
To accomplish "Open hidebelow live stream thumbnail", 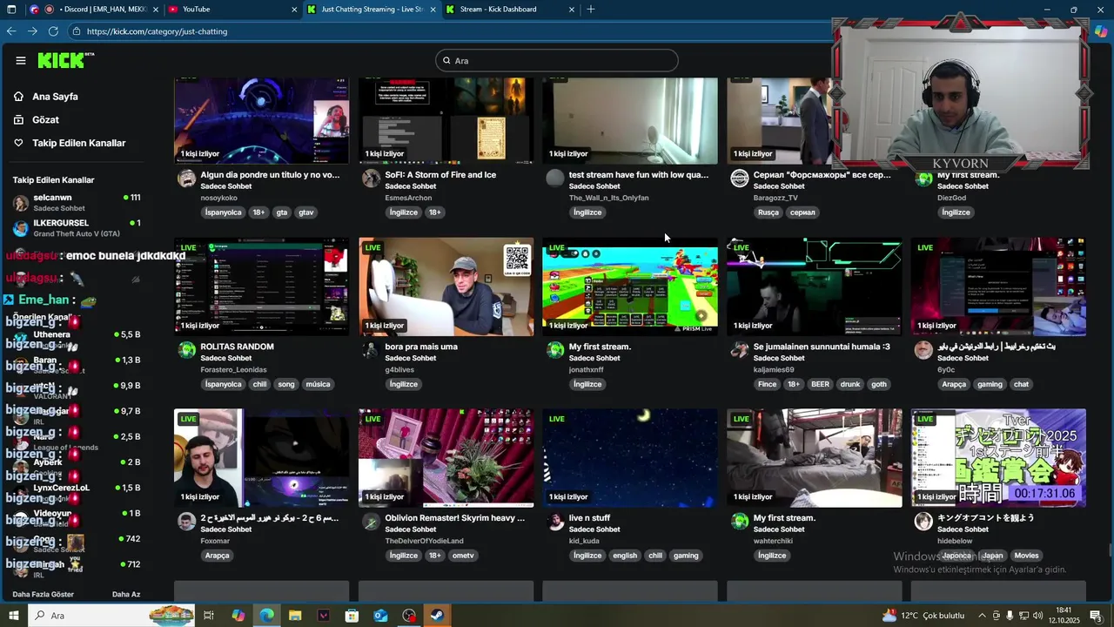I will [x=999, y=458].
